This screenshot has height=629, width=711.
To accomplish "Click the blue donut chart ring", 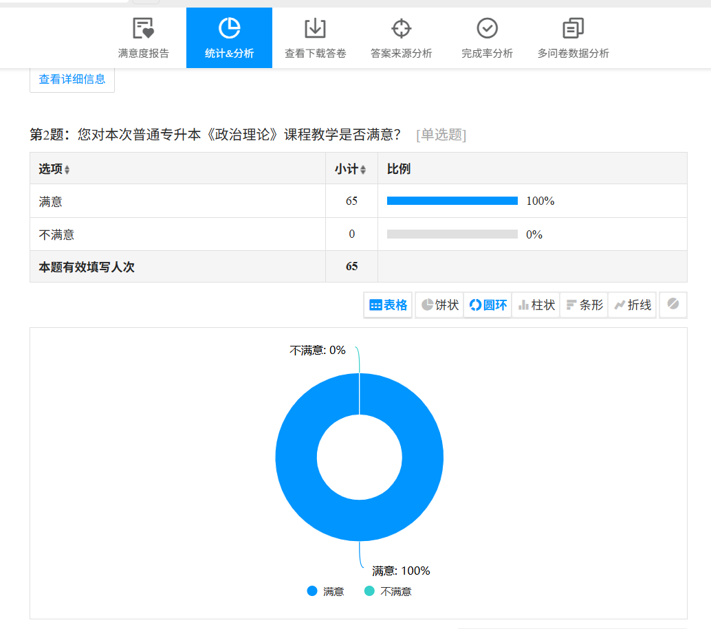I will coord(296,457).
